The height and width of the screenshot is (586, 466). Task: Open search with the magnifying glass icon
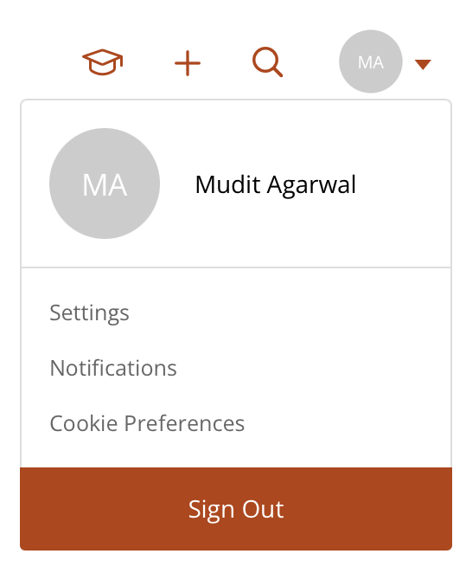(267, 62)
